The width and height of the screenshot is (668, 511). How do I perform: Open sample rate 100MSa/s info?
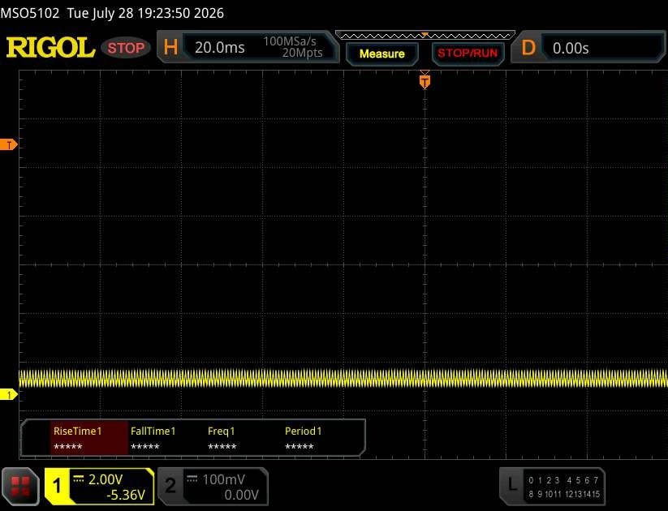[x=290, y=41]
